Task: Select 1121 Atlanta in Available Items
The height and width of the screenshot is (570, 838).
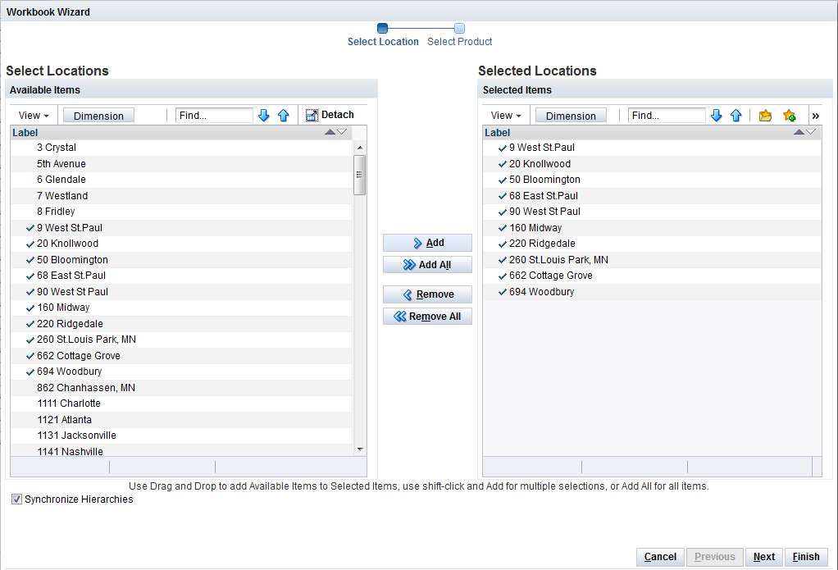Action: [x=181, y=420]
